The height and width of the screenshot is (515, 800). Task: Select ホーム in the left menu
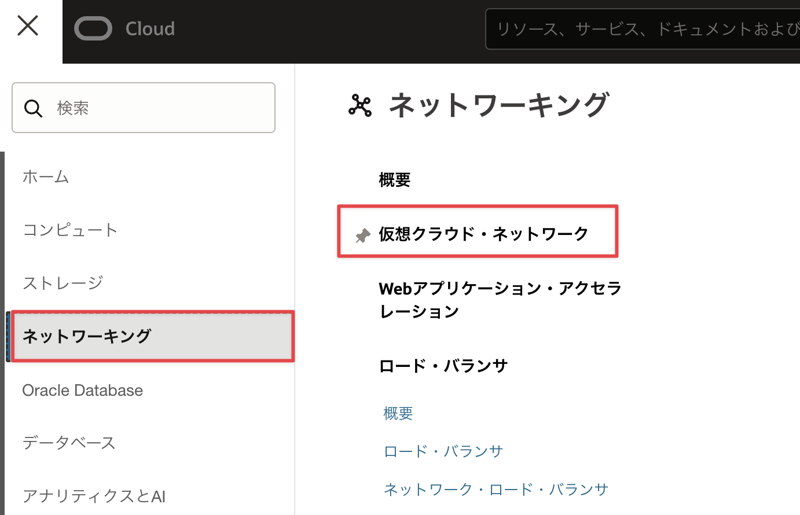click(46, 177)
